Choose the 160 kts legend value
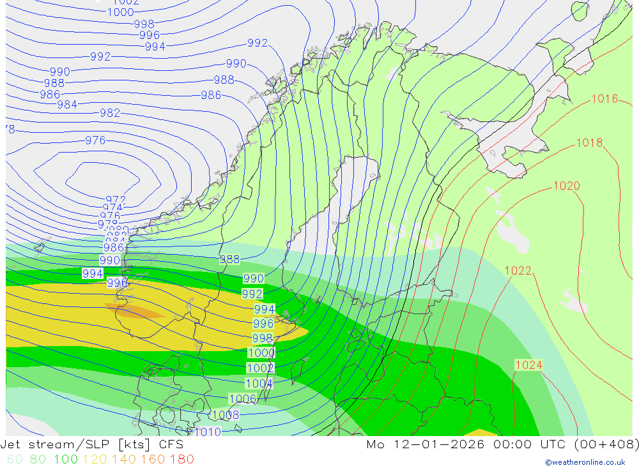 (x=153, y=460)
